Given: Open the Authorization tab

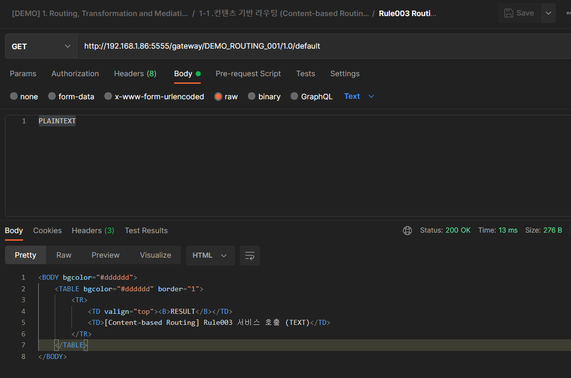Looking at the screenshot, I should coord(75,74).
